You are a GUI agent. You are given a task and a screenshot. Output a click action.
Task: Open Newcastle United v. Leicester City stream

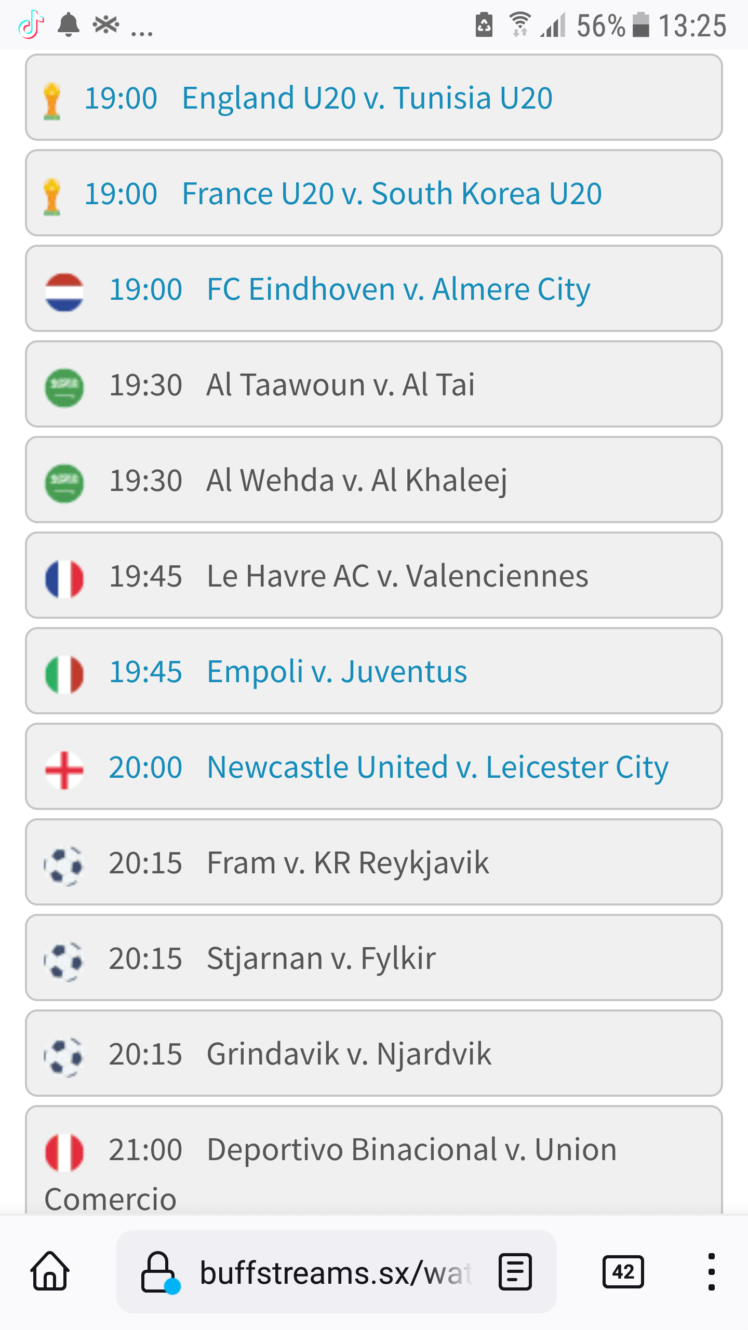pyautogui.click(x=373, y=766)
